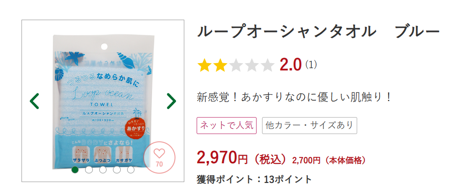The width and height of the screenshot is (450, 188).
Task: Open the 他カラー・サイズあり tag
Action: [309, 125]
